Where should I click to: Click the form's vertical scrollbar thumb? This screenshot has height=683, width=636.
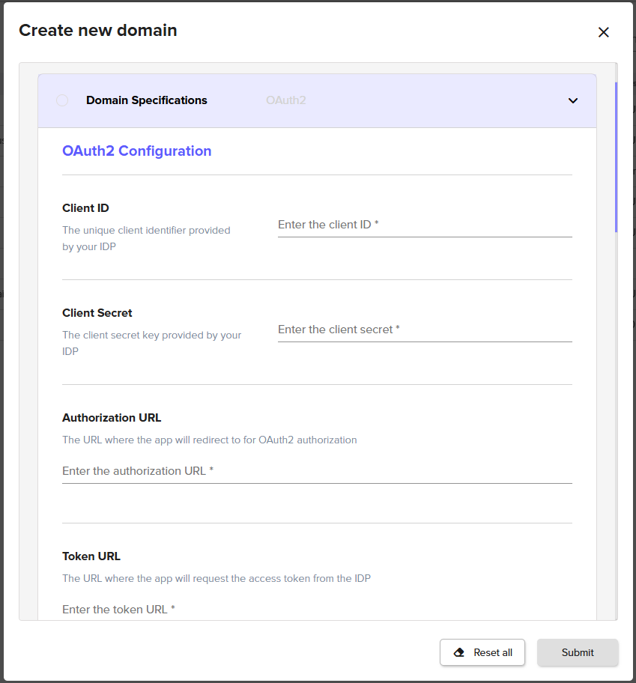[x=616, y=156]
